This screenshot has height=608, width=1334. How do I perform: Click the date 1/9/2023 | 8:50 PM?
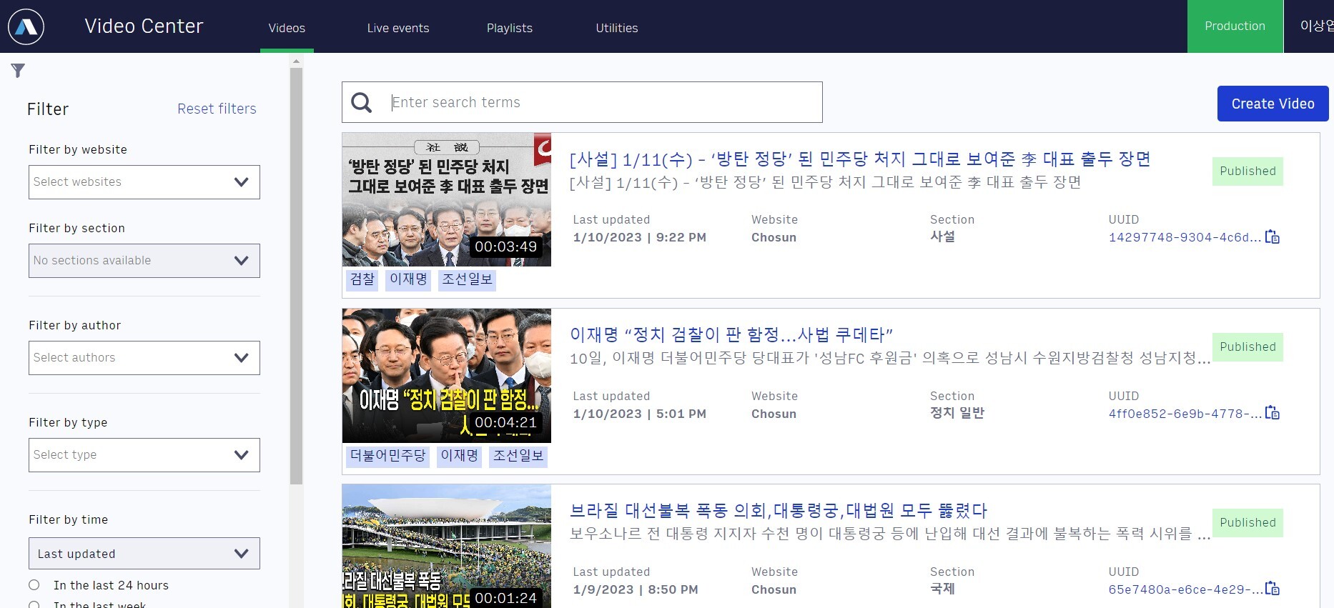[636, 589]
